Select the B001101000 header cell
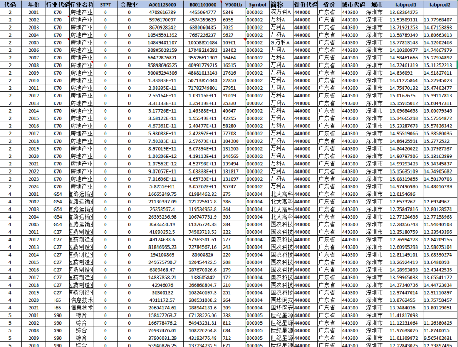Viewport: 458px width, 347px height. pos(203,4)
